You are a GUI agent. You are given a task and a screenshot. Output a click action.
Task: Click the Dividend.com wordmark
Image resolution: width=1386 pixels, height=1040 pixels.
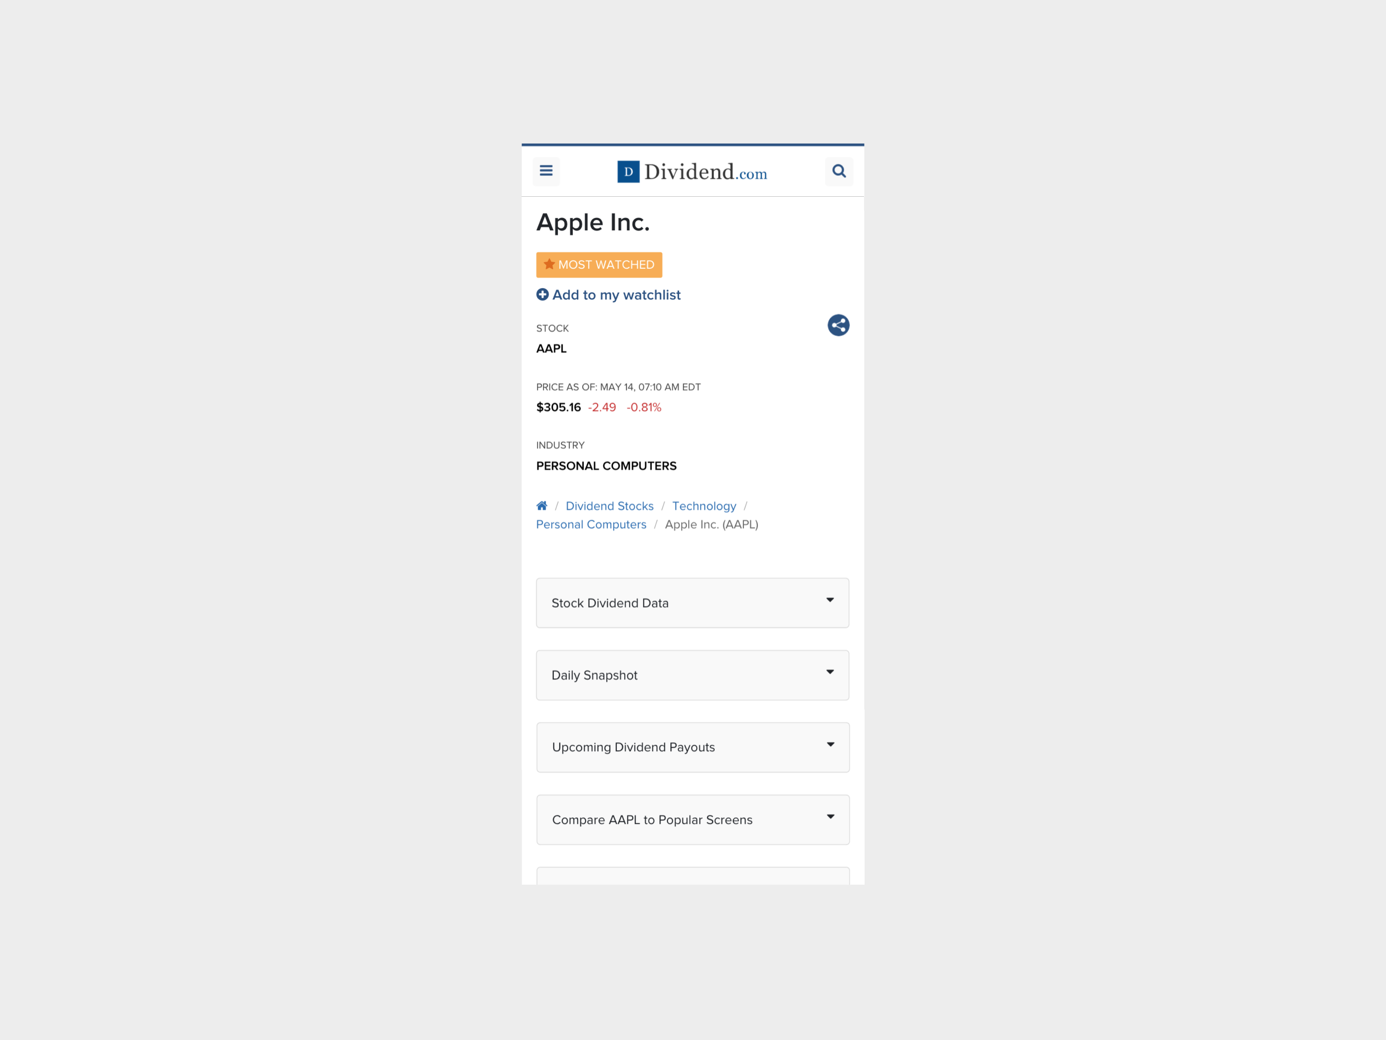coord(705,172)
